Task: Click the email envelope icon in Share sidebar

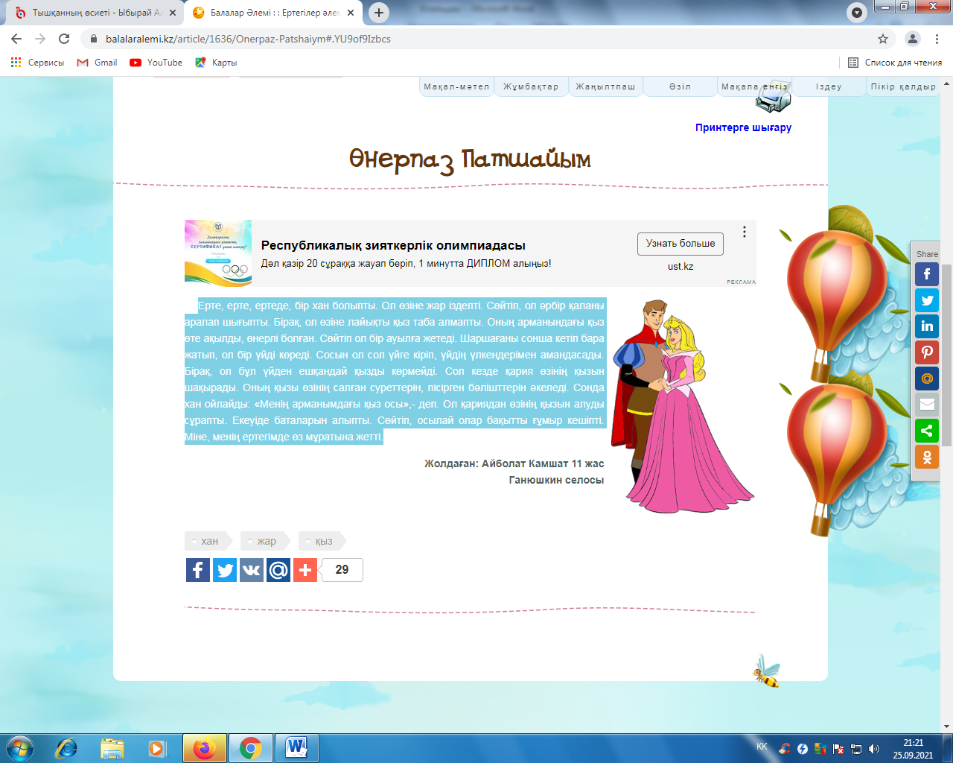Action: pyautogui.click(x=927, y=405)
